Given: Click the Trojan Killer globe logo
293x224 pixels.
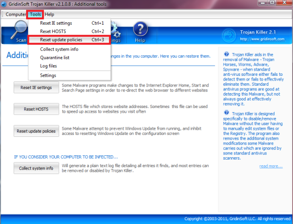Looking at the screenshot, I should point(229,36).
